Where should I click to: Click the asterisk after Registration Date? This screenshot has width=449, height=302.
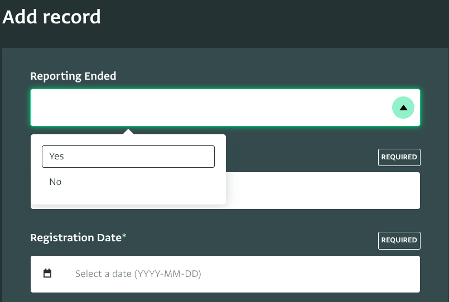[x=124, y=237]
